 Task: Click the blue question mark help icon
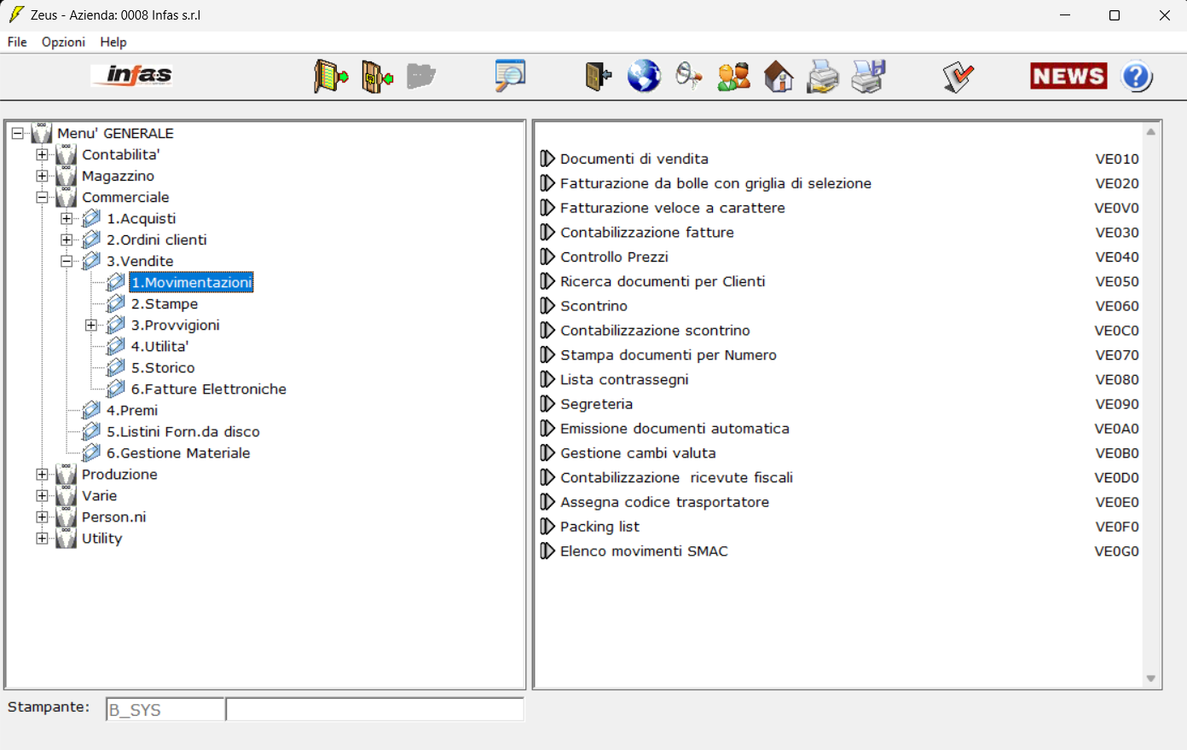pos(1136,76)
